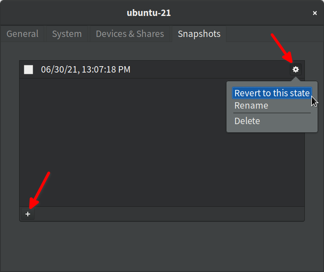The height and width of the screenshot is (272, 324).
Task: Pick Rename from the snapshot menu
Action: click(x=251, y=105)
